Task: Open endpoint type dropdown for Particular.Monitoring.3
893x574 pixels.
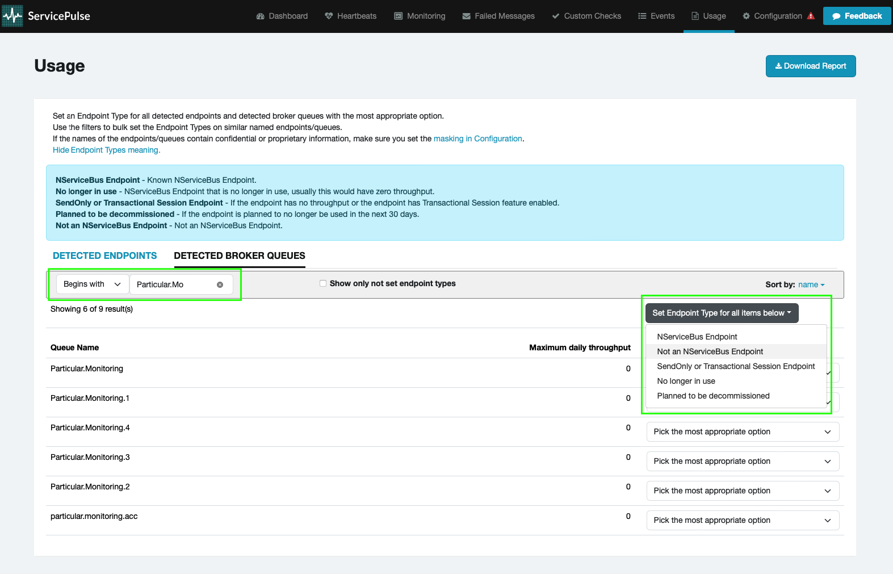Action: [743, 461]
